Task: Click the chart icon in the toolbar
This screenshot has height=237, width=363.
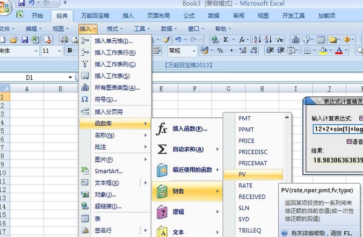Action: [x=295, y=40]
